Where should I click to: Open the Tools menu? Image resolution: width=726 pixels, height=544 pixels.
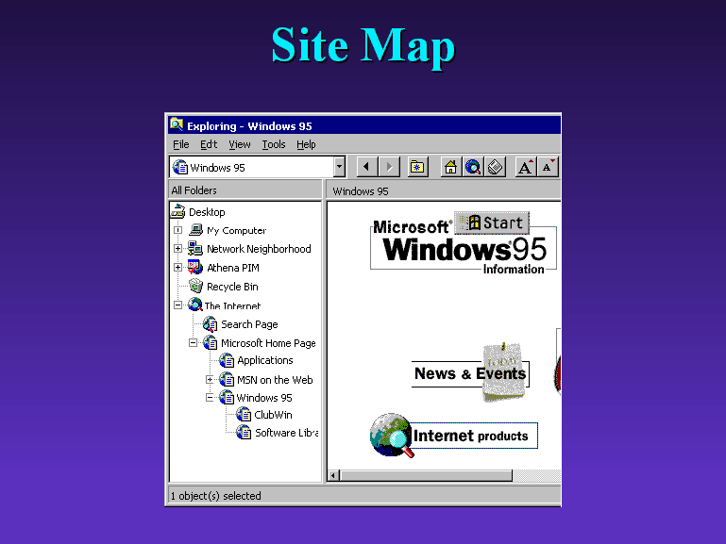274,144
